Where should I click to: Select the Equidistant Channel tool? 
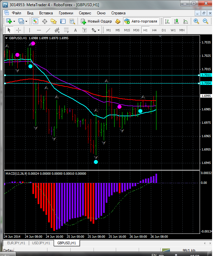[x=57, y=30]
